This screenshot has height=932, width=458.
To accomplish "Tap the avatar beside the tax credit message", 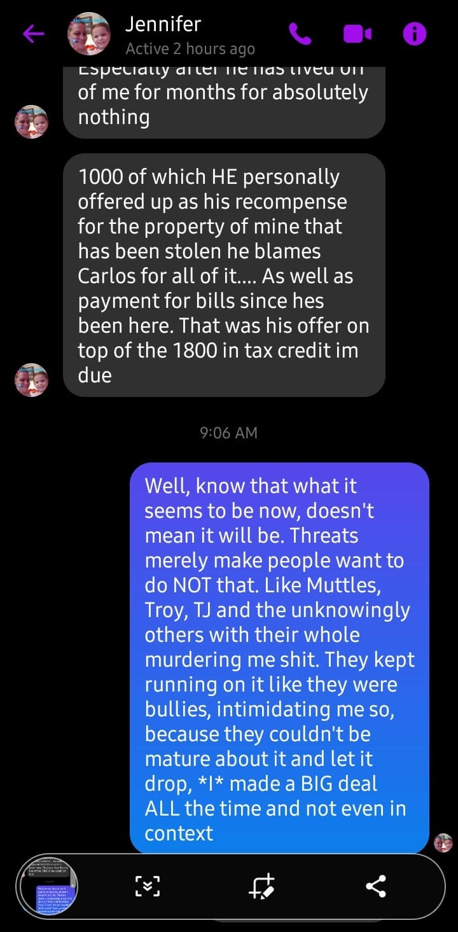I will click(x=32, y=380).
